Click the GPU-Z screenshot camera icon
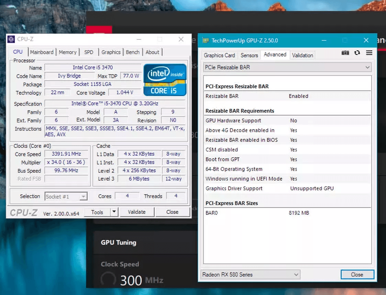 tap(345, 53)
